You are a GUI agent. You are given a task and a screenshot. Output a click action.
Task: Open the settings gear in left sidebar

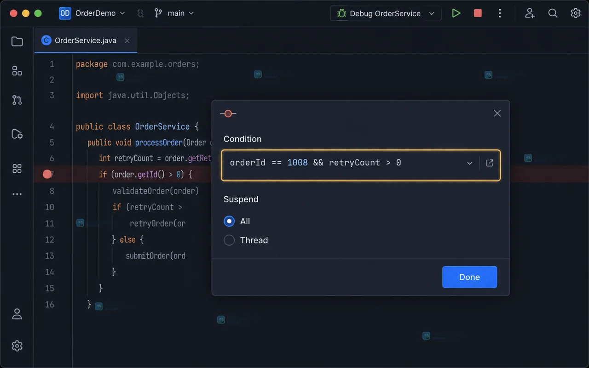[17, 346]
